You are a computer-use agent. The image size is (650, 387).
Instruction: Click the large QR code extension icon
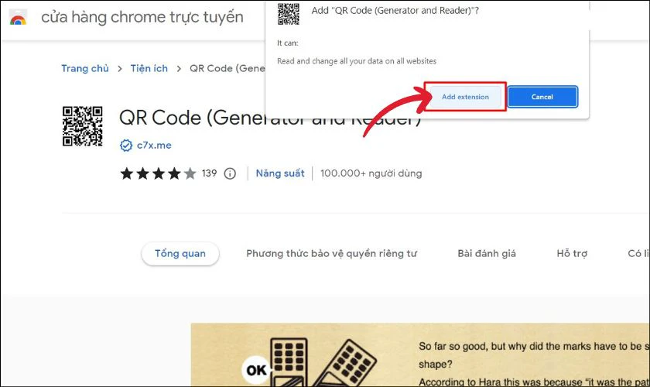[x=83, y=126]
